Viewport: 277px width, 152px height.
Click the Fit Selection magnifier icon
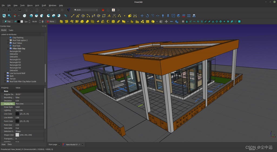coord(9,16)
